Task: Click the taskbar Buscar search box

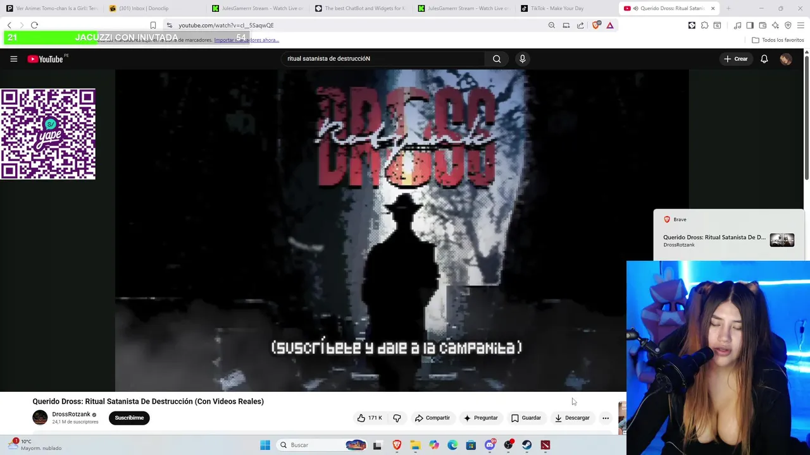Action: pos(323,445)
